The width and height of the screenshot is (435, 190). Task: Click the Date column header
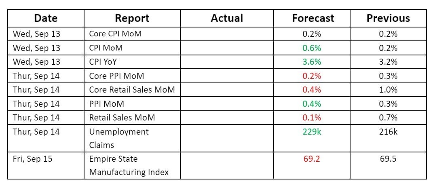(x=46, y=18)
